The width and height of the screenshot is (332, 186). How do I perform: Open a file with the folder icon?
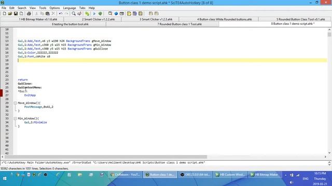click(x=10, y=13)
